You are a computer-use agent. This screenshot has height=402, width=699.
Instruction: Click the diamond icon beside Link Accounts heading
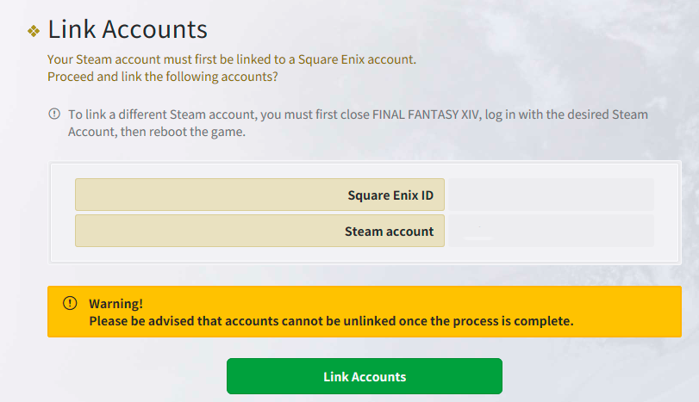[34, 31]
